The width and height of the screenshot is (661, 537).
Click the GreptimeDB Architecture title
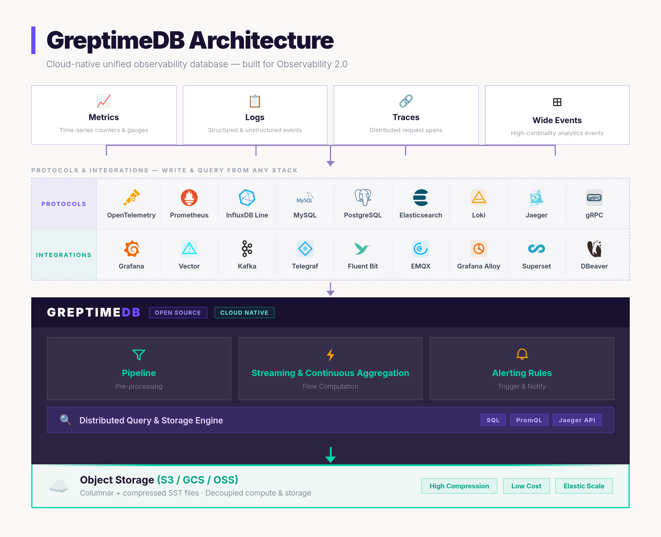[x=190, y=40]
